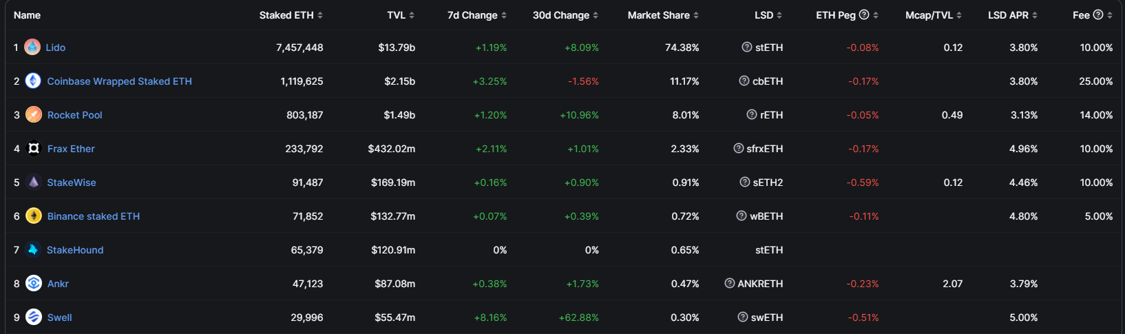Click the question icon next to cbETH
The height and width of the screenshot is (334, 1125).
[x=744, y=81]
